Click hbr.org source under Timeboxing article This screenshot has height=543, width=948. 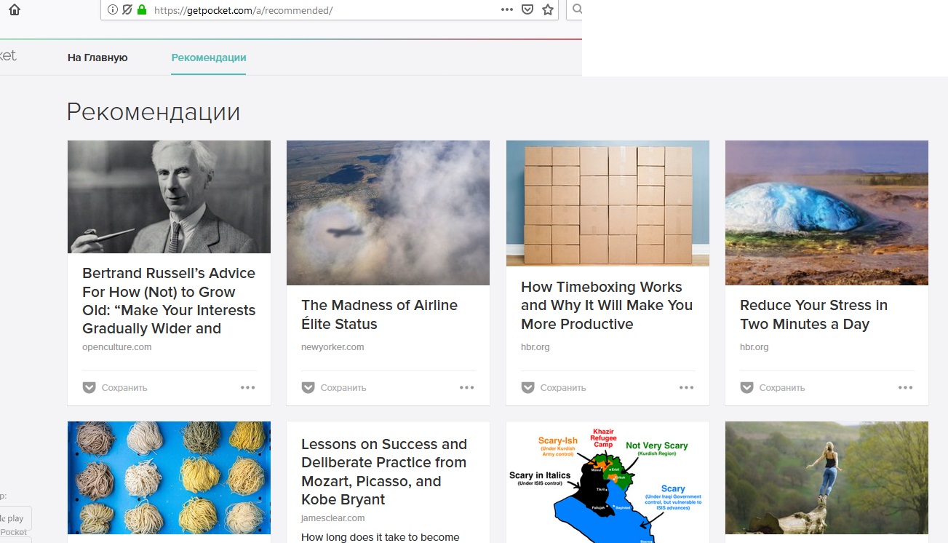535,347
